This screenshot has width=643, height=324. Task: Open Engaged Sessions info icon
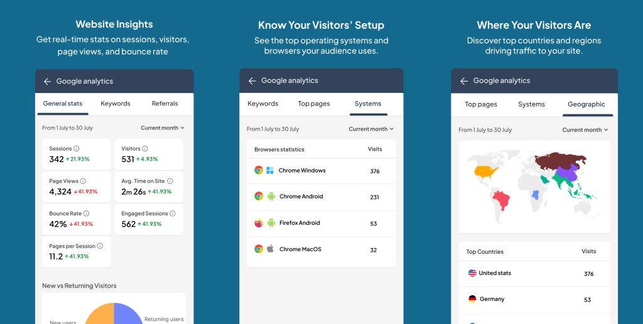tap(173, 213)
